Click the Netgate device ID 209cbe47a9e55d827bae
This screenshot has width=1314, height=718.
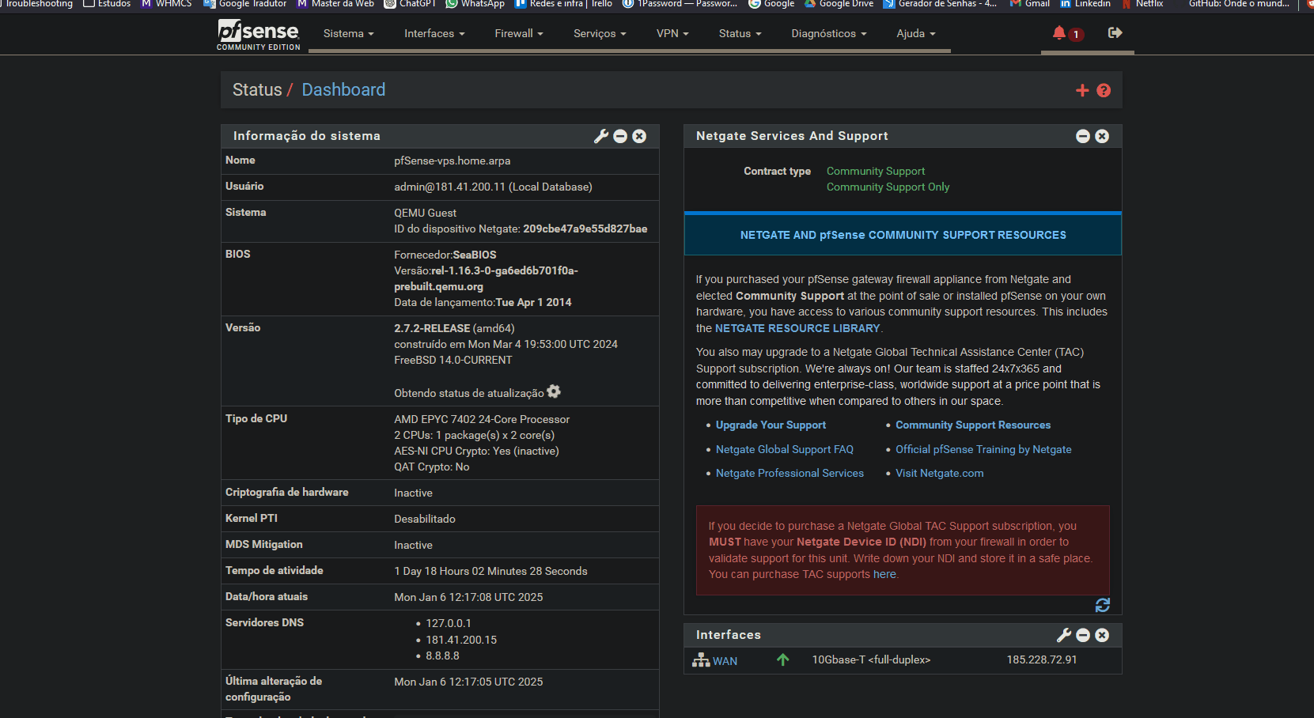(585, 229)
